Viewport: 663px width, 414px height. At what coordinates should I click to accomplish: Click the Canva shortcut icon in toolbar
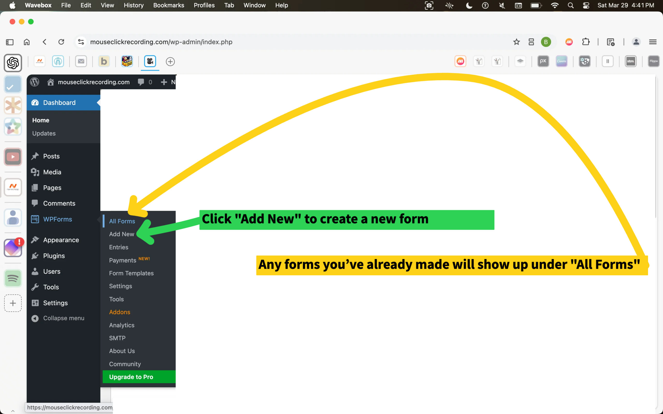tap(561, 61)
